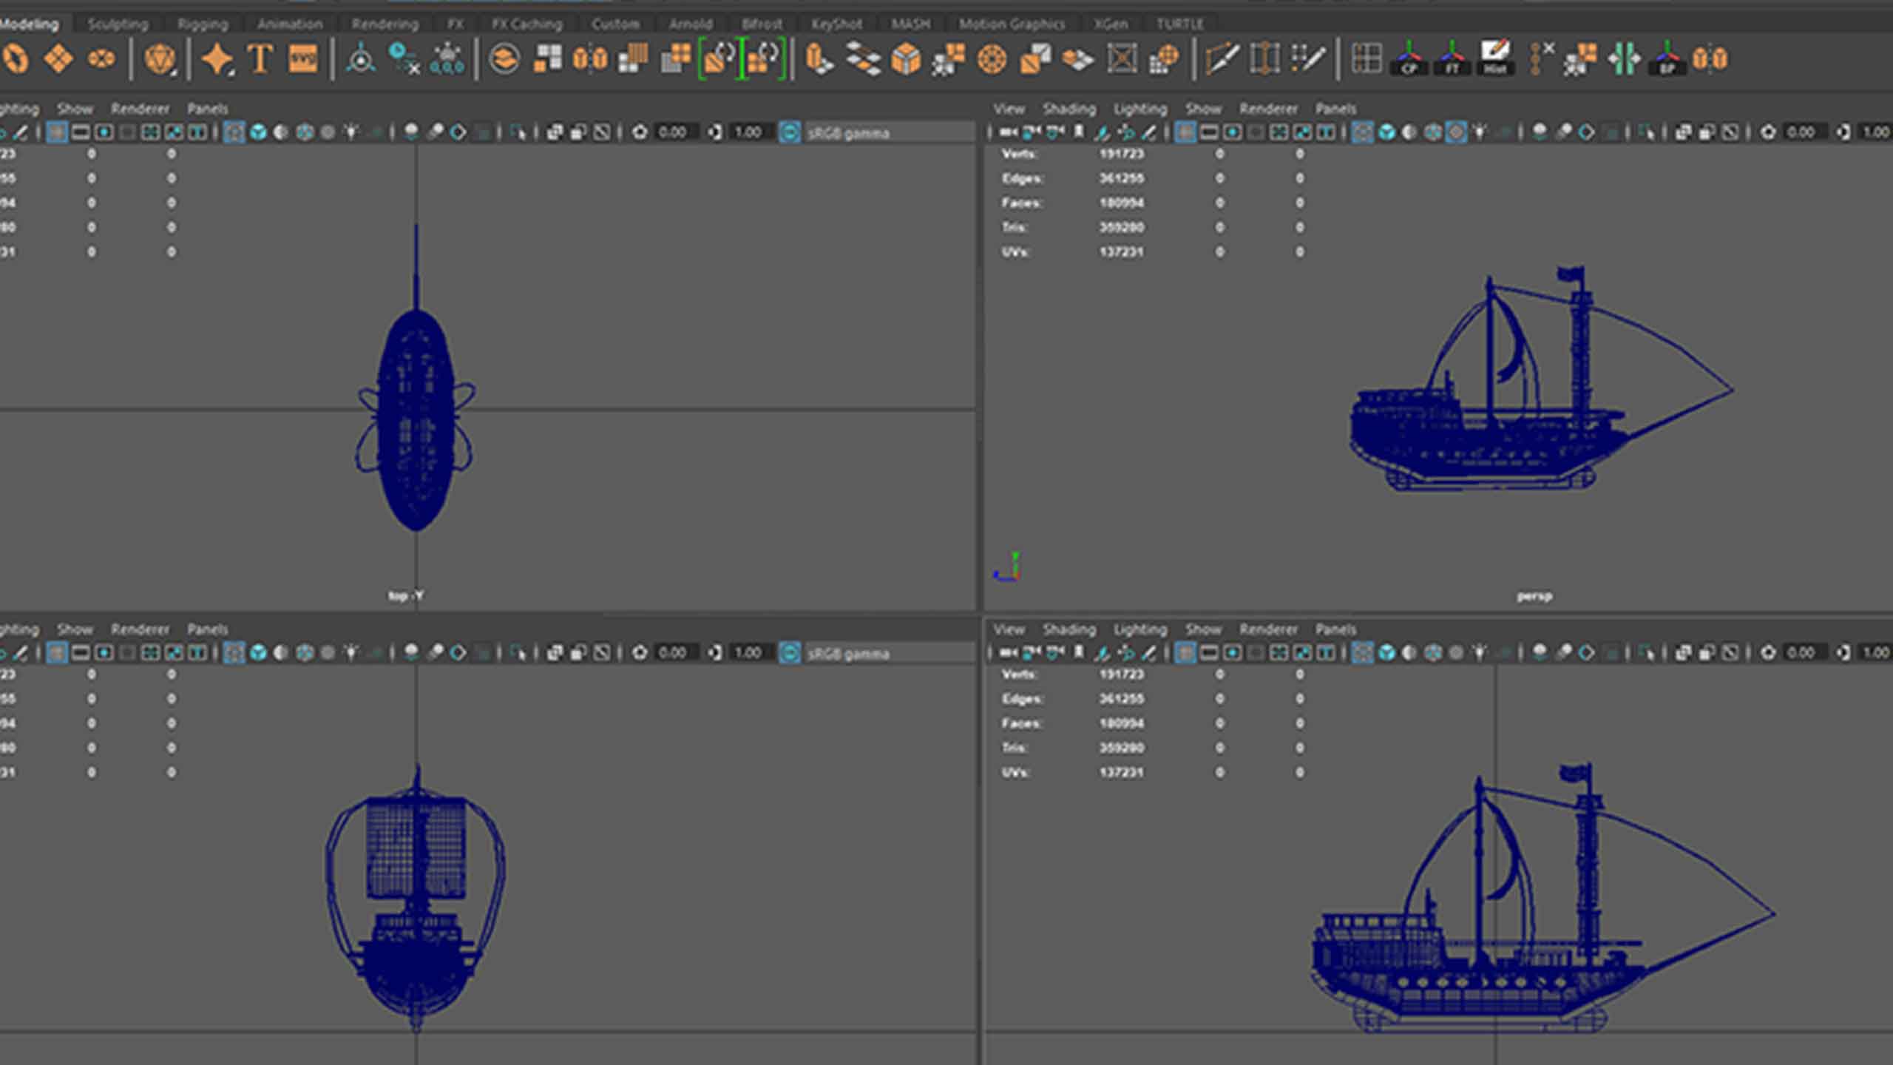The image size is (1893, 1065).
Task: Activate the Multi-Cut knife tool
Action: (x=1222, y=59)
